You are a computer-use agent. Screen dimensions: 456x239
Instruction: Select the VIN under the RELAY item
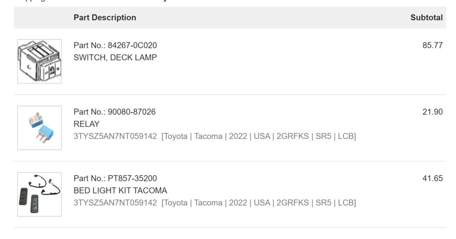tap(115, 136)
